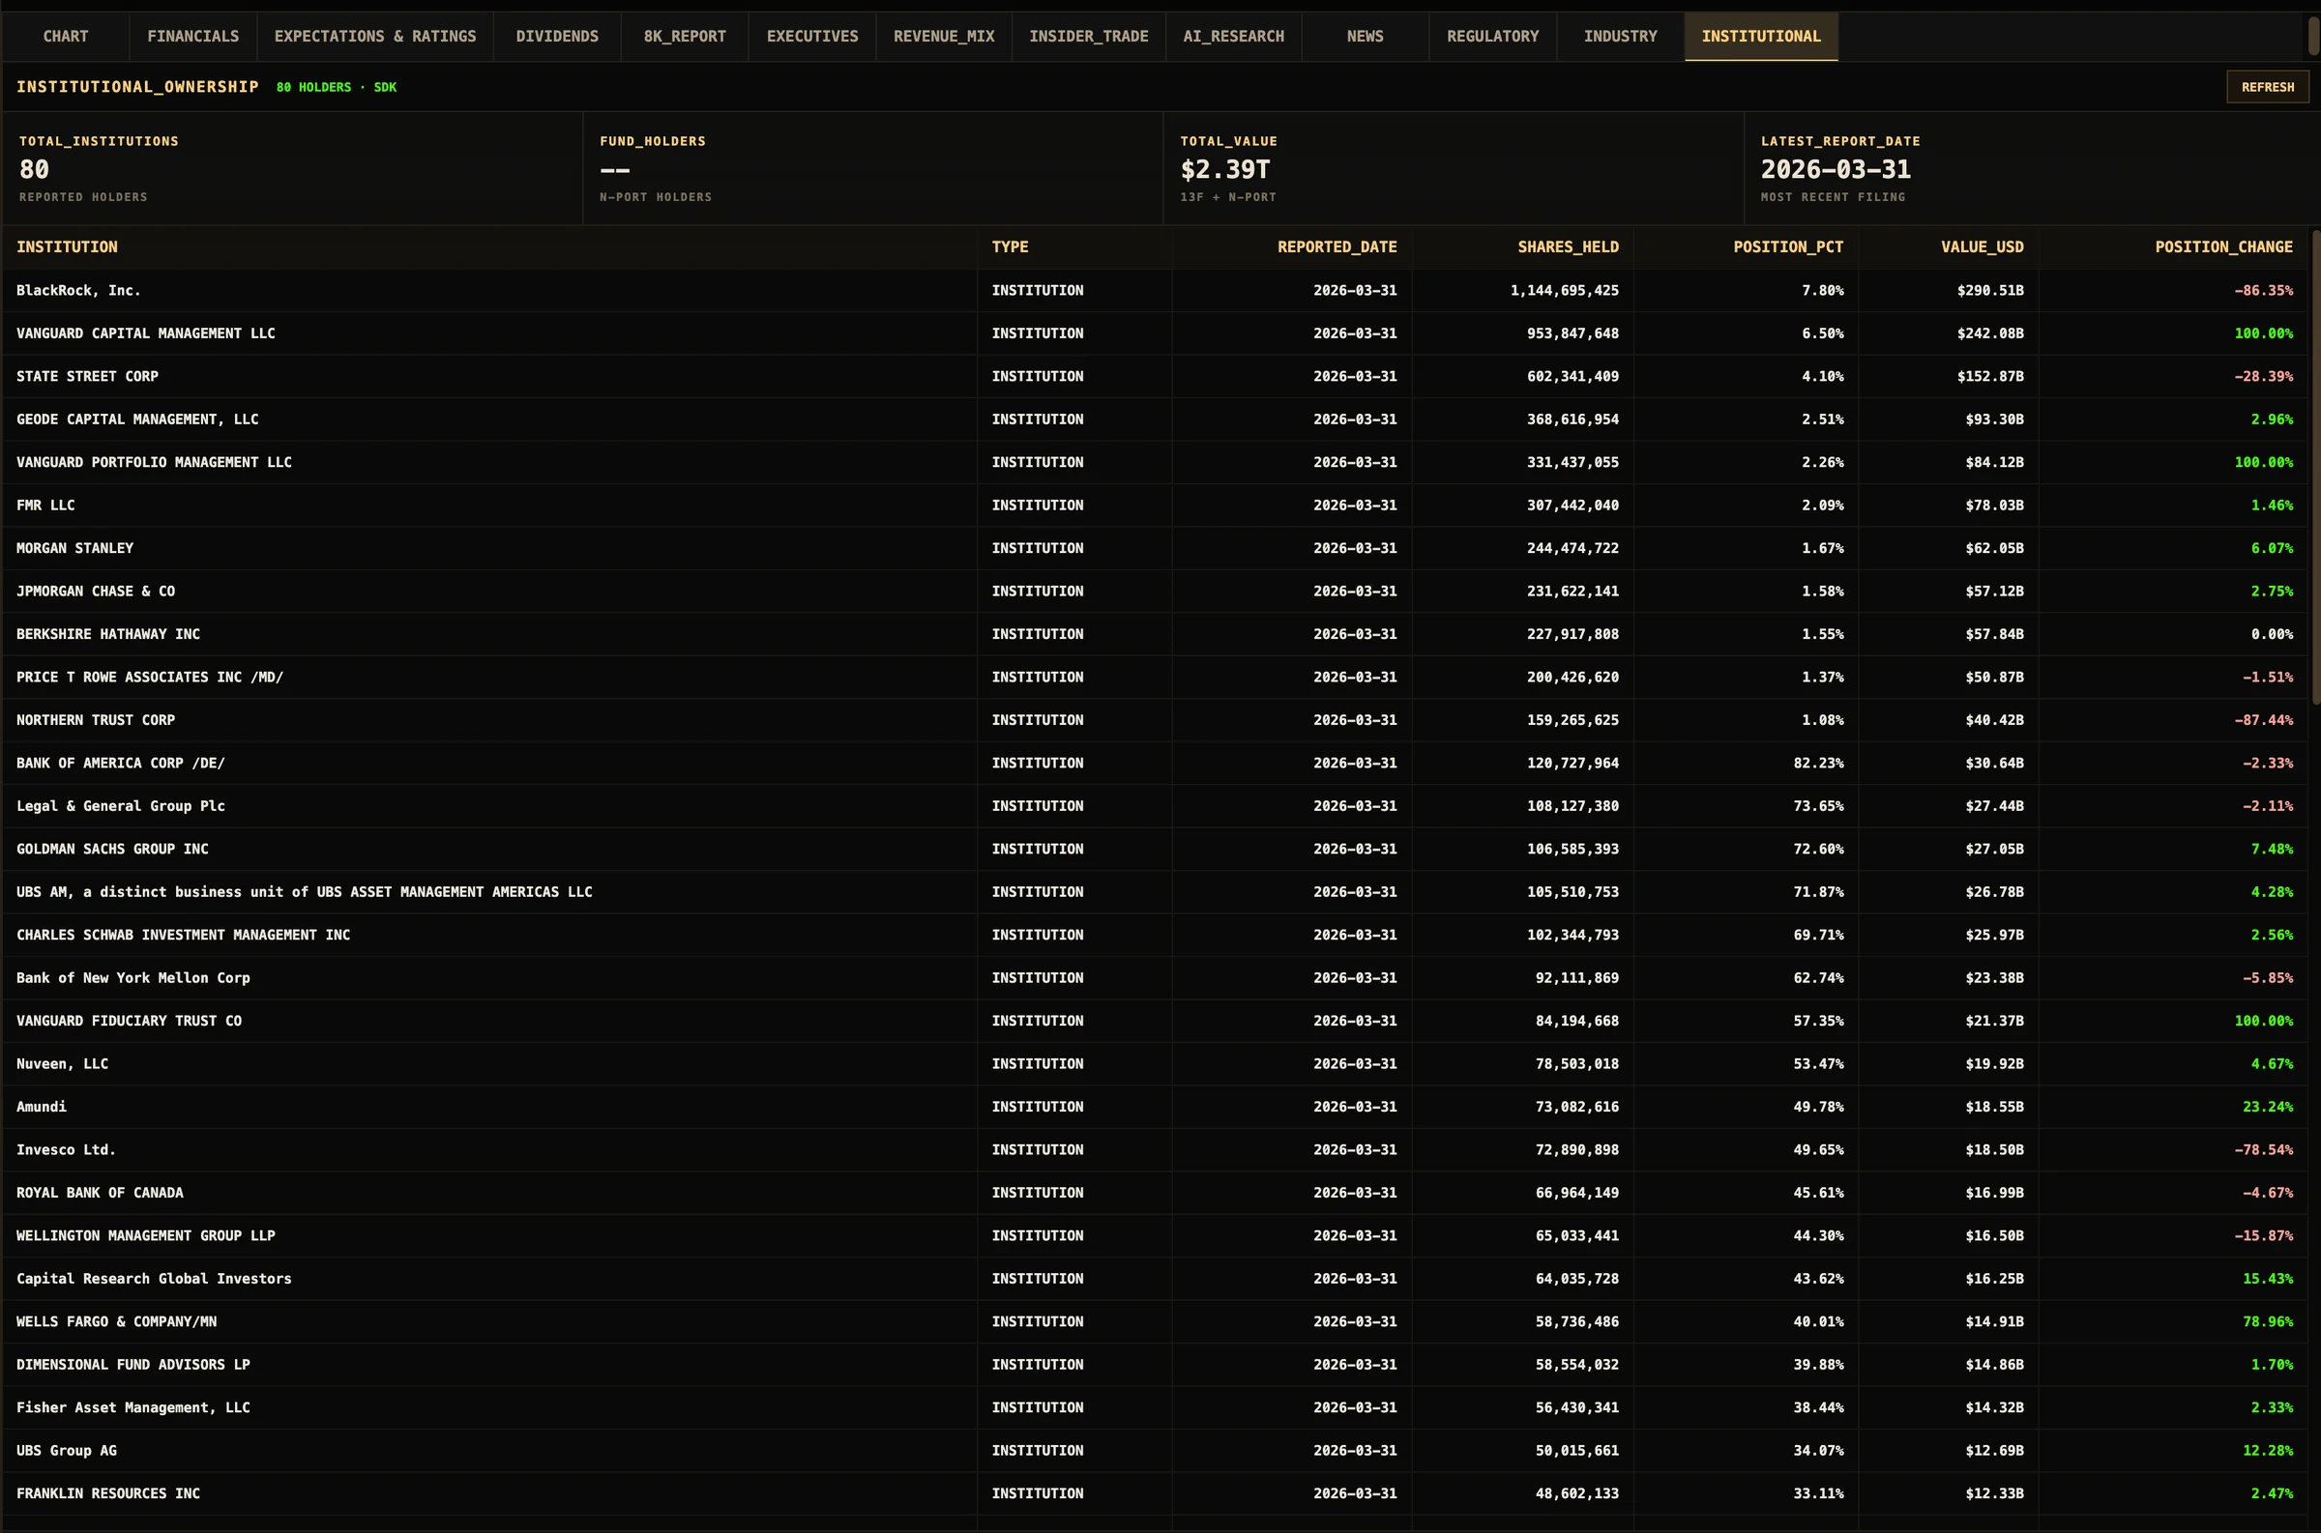Select the EXECUTIVES tab
This screenshot has width=2321, height=1533.
click(811, 36)
